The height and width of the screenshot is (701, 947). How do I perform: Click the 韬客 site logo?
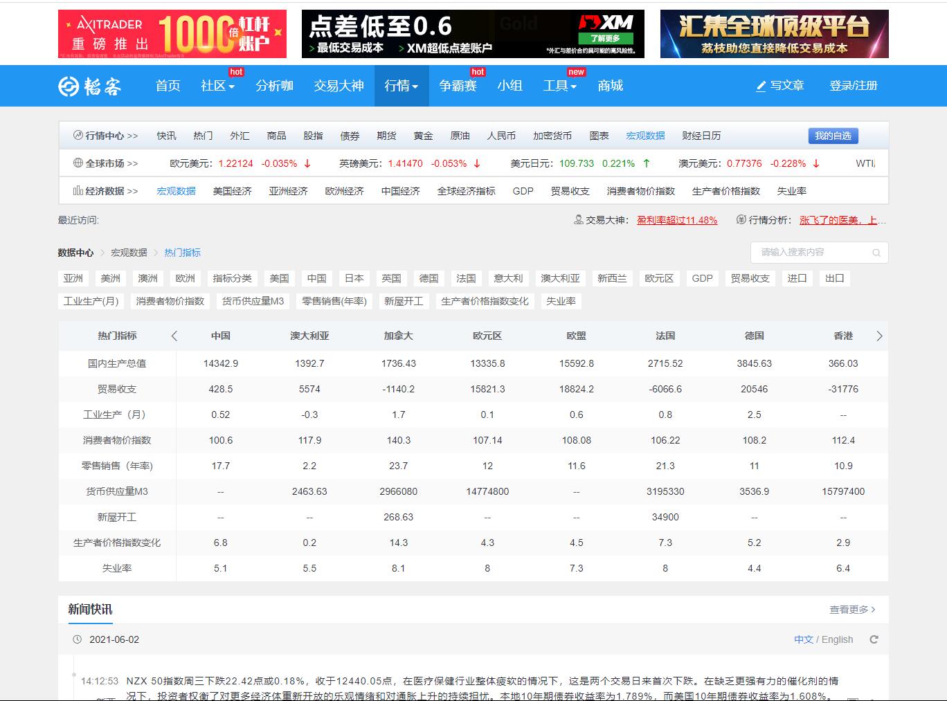[89, 86]
